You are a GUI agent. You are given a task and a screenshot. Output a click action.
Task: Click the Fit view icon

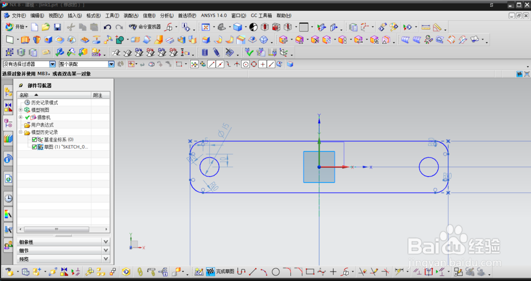point(205,27)
